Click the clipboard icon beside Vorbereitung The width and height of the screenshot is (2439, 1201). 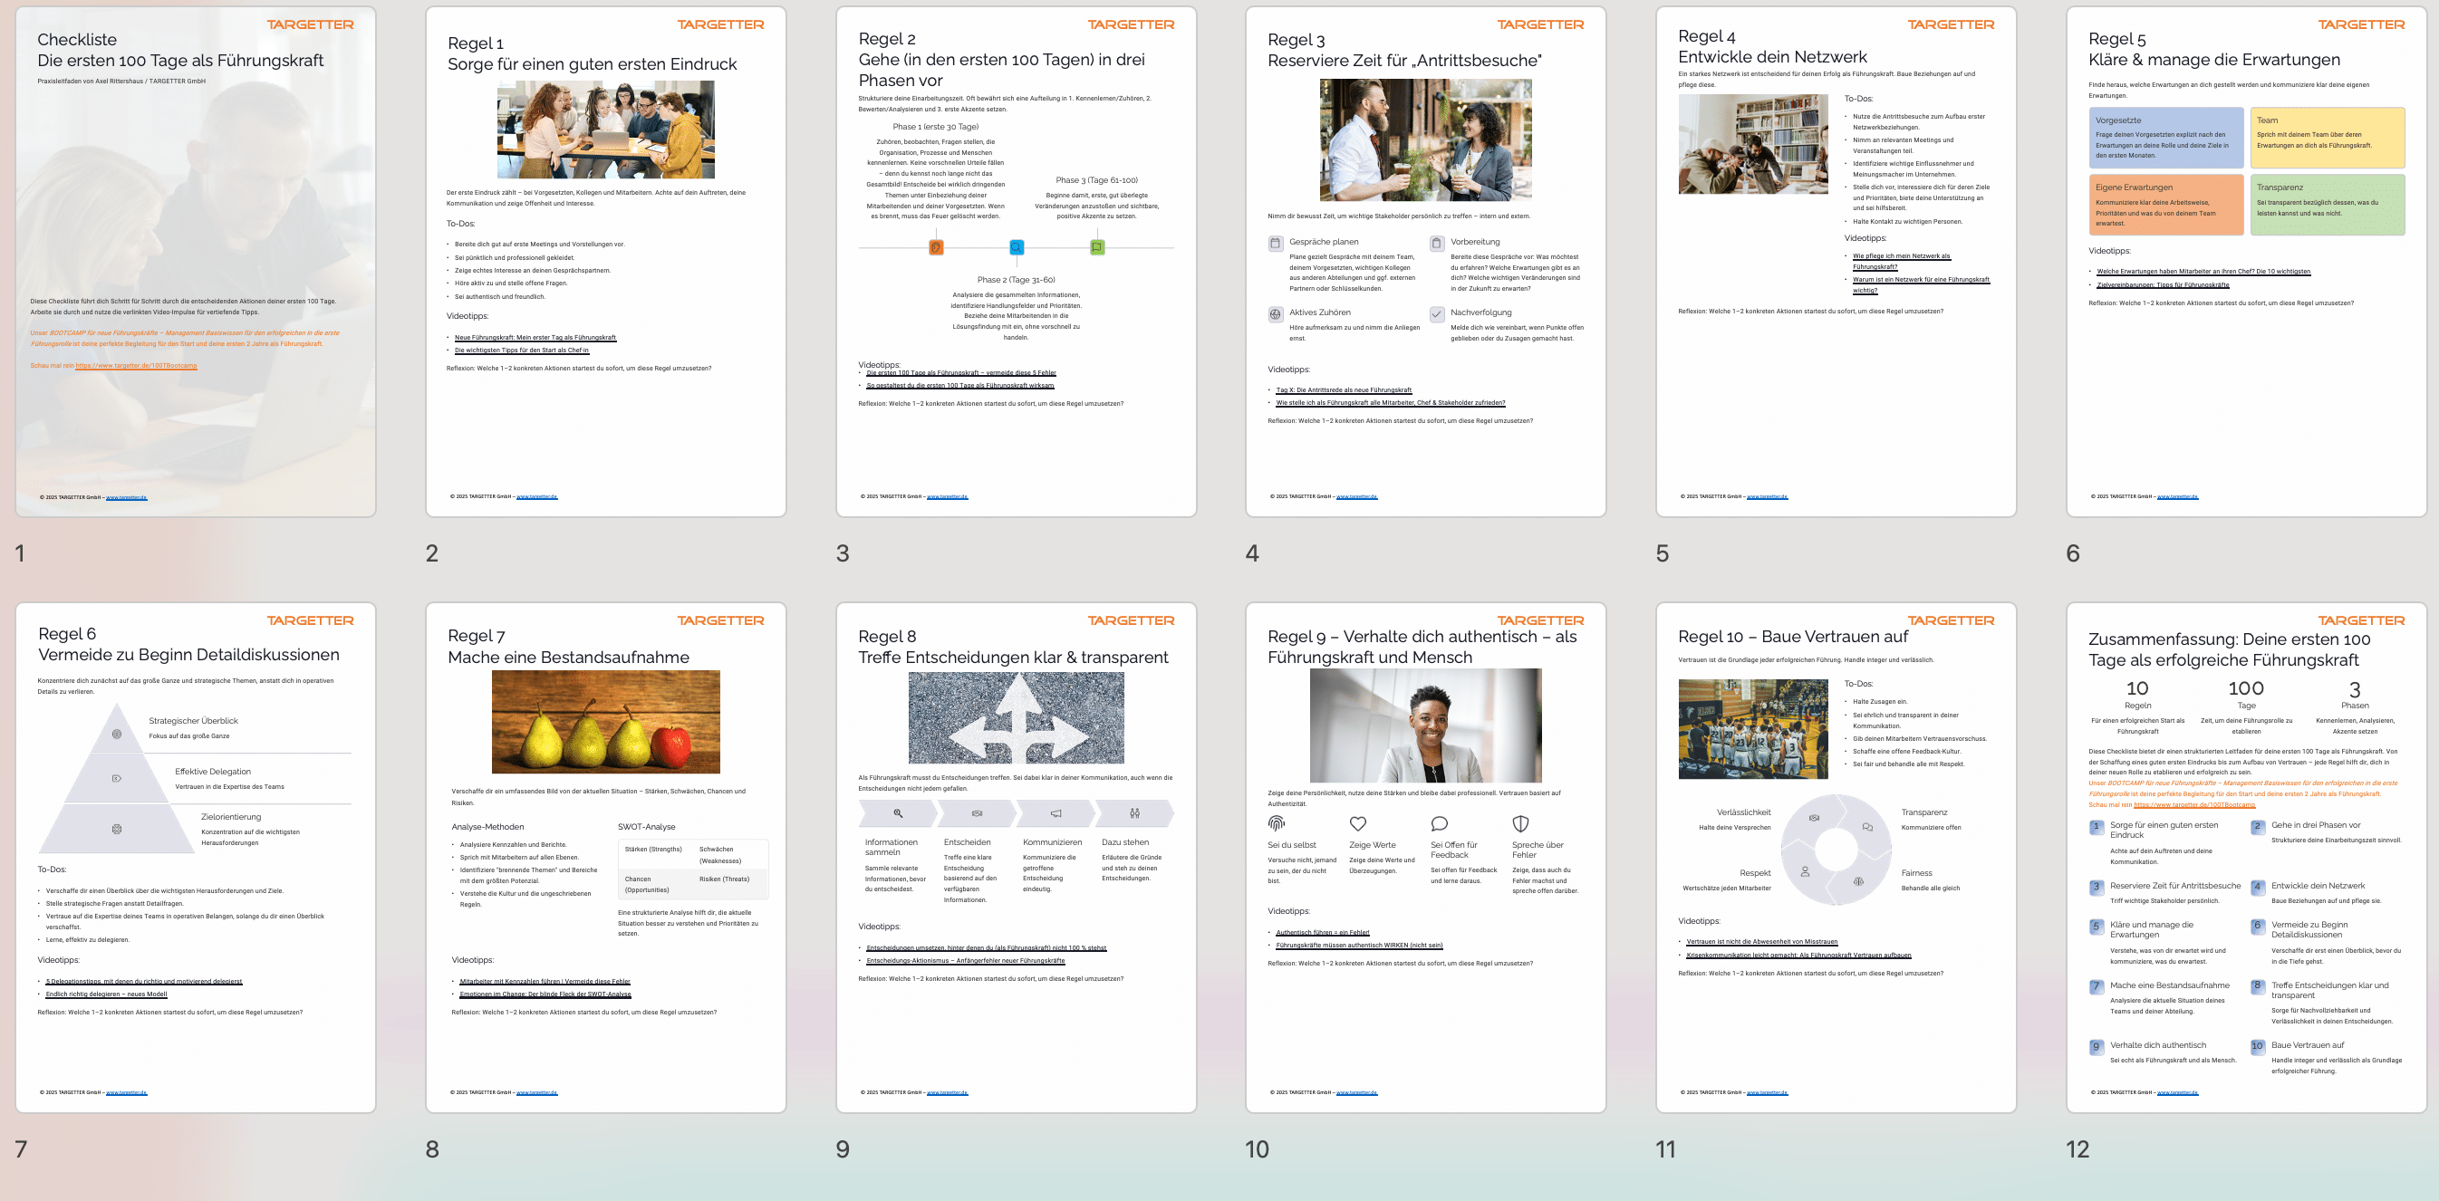[x=1436, y=244]
